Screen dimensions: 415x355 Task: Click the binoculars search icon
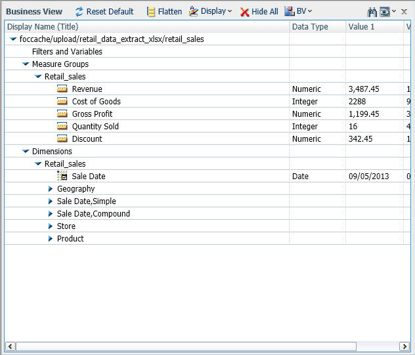pos(372,12)
